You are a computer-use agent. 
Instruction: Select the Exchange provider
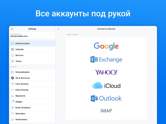106,60
